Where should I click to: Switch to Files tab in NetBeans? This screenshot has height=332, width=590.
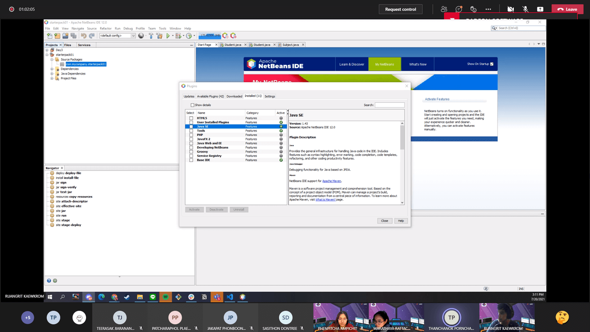pyautogui.click(x=68, y=45)
